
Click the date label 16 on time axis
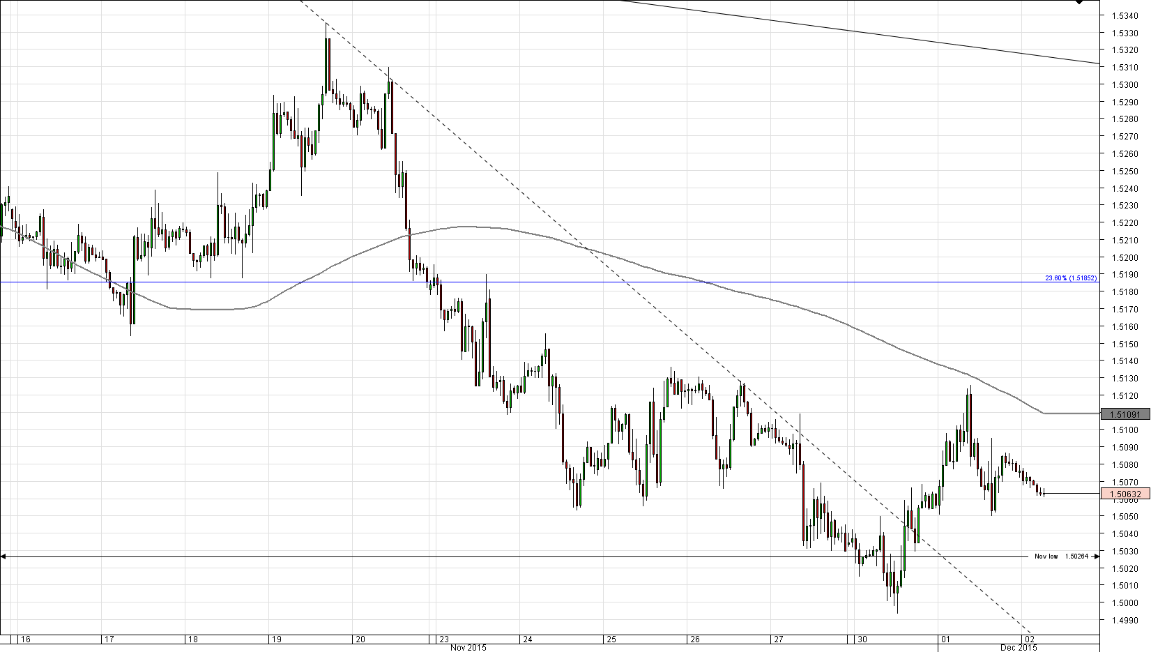25,639
